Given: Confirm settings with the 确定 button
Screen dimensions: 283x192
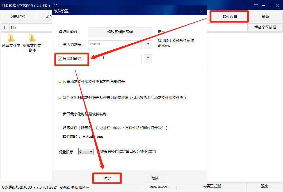Looking at the screenshot, I should 107,178.
